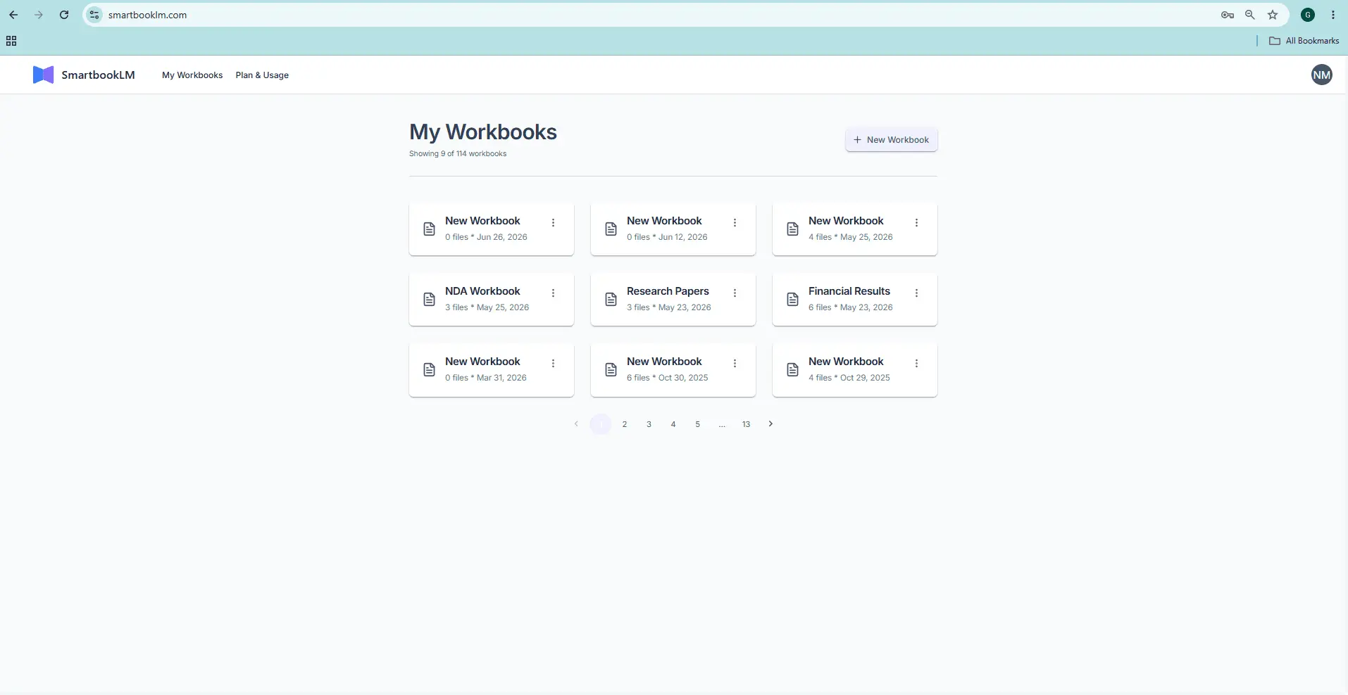Click the My Workbooks page heading
The width and height of the screenshot is (1348, 695).
pyautogui.click(x=483, y=132)
